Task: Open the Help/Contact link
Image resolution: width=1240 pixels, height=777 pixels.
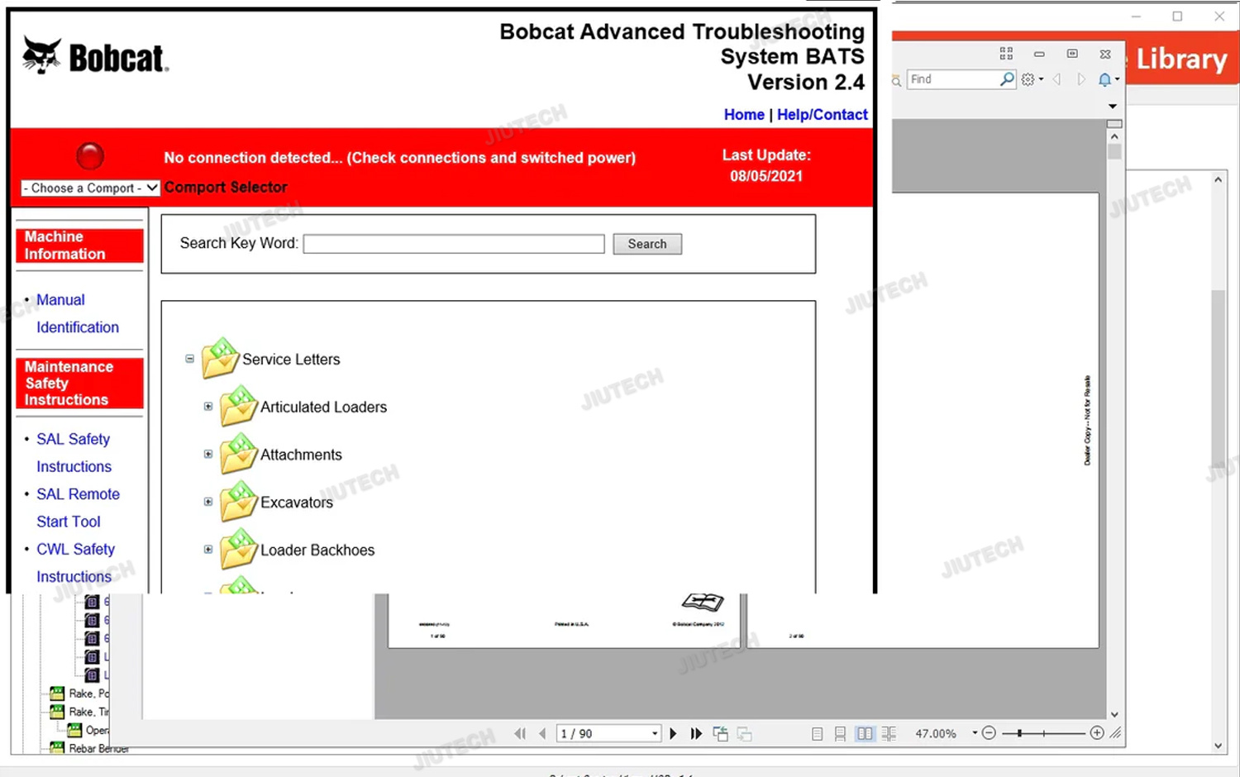Action: [x=822, y=115]
